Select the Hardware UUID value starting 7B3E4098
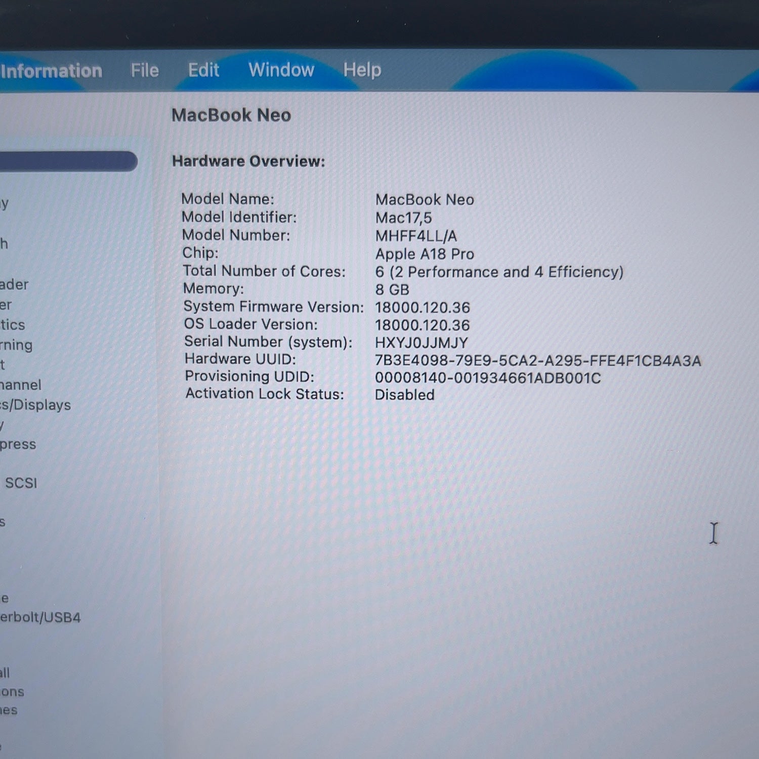Screen dimensions: 759x759 (x=538, y=361)
